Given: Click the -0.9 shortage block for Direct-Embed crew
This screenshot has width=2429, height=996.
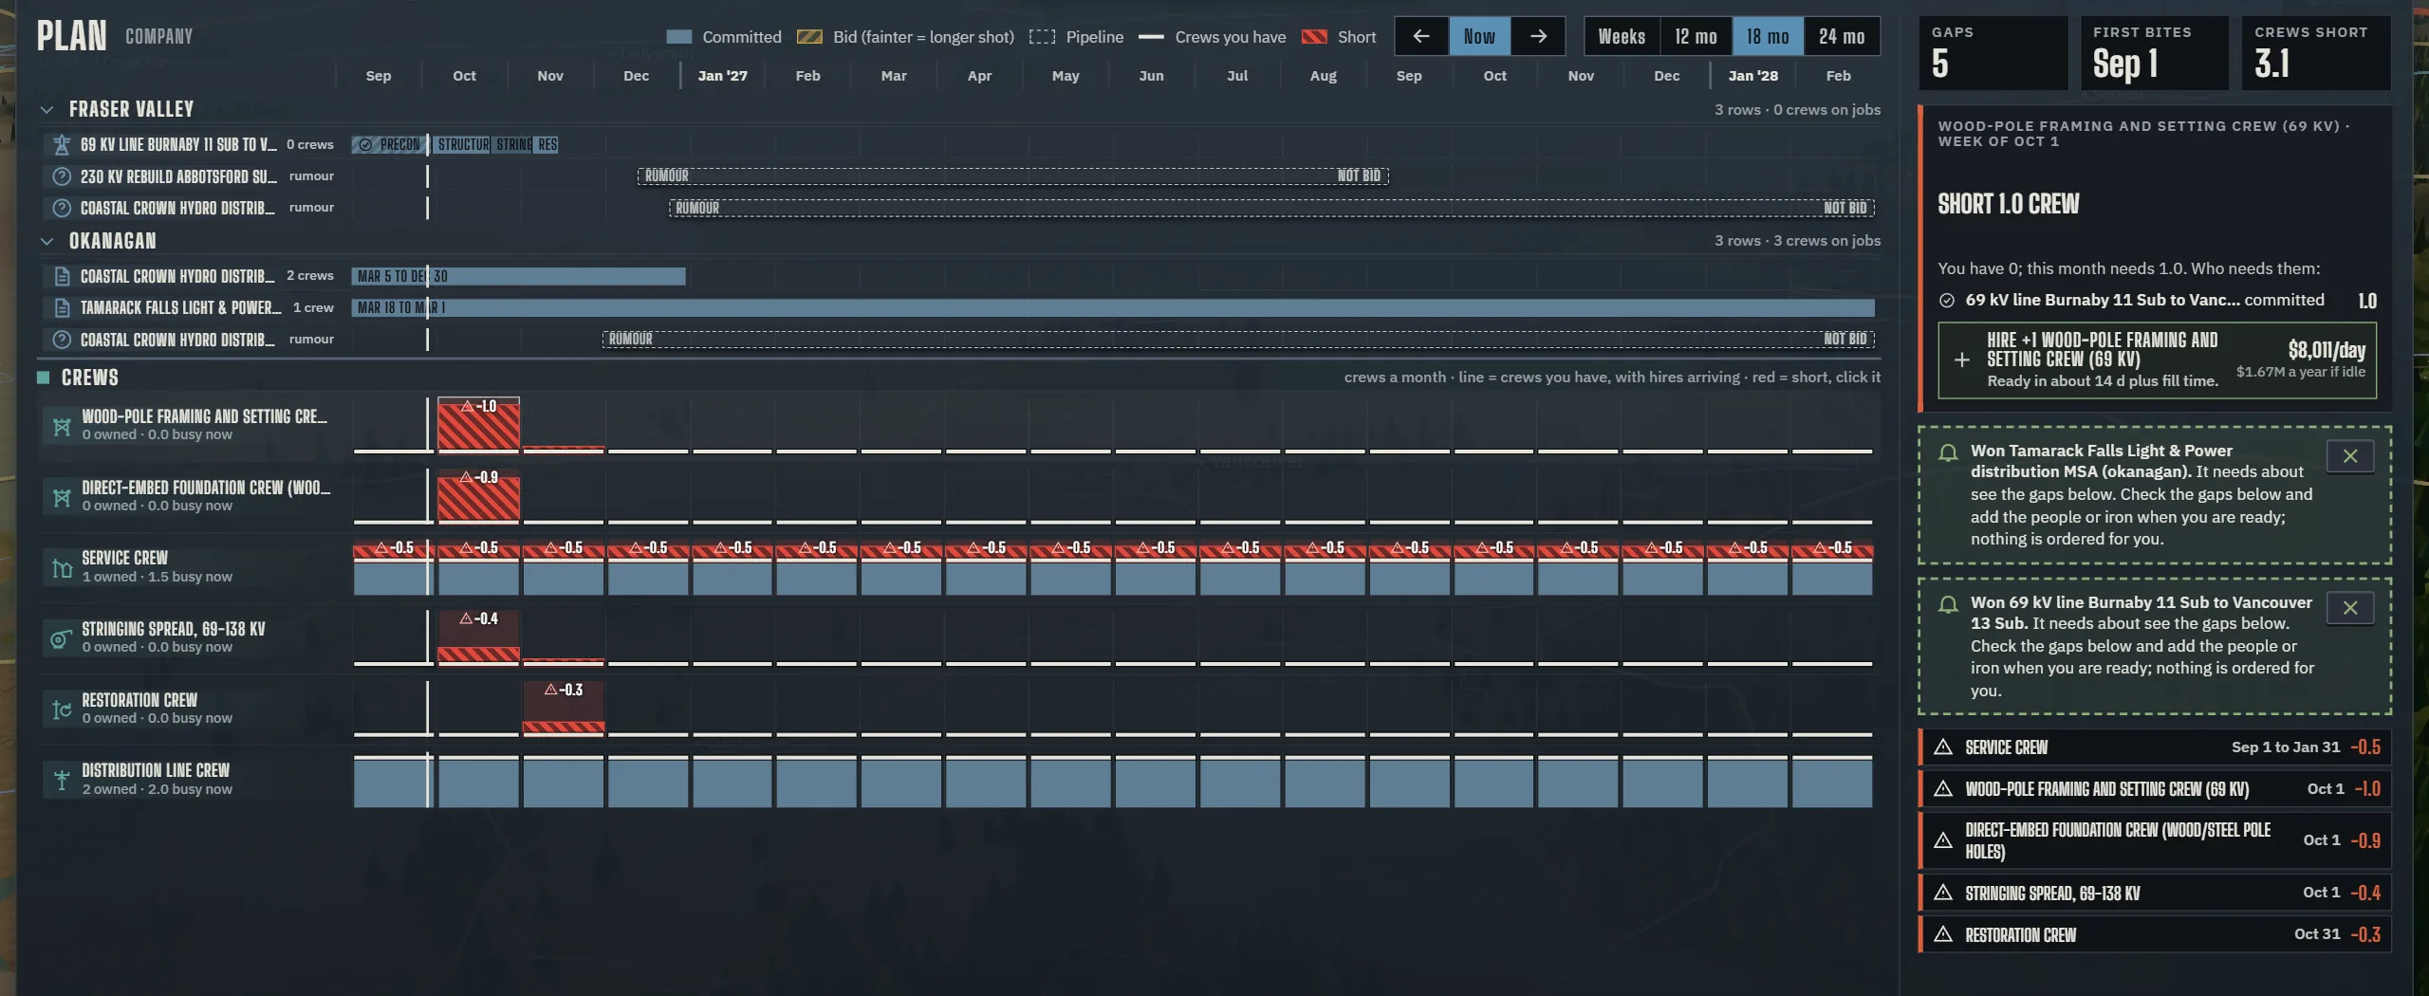Looking at the screenshot, I should [478, 495].
